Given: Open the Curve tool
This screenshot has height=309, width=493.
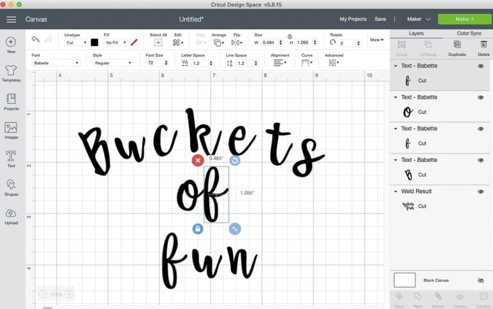Looking at the screenshot, I should [x=307, y=63].
